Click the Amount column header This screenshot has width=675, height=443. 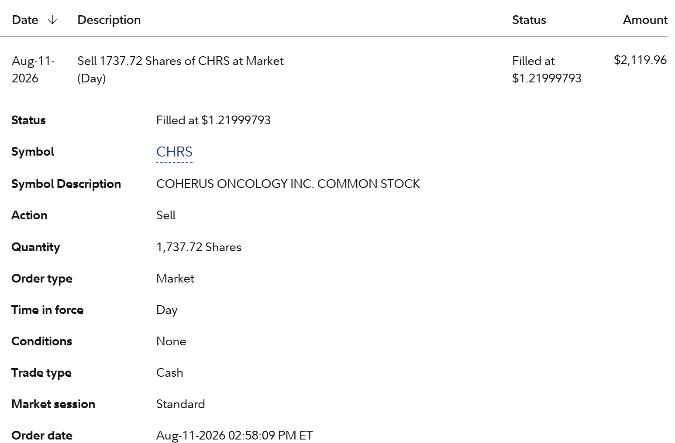point(645,20)
